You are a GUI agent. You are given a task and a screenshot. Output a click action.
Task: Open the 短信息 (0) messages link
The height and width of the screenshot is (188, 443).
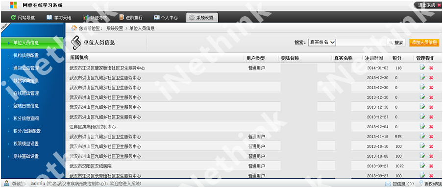403,184
